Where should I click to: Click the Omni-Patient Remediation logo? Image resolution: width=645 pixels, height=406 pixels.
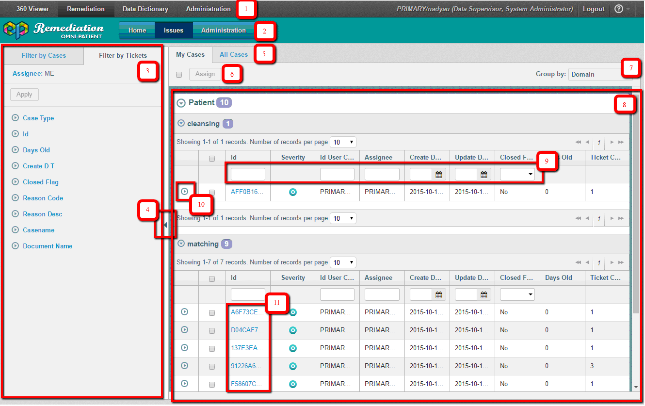pos(54,30)
